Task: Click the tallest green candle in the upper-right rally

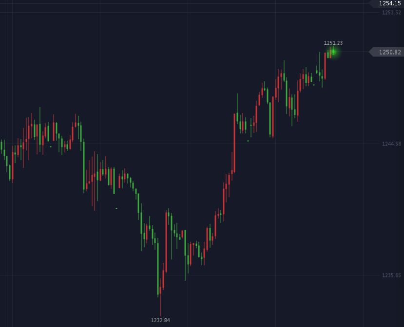Action: (270, 119)
